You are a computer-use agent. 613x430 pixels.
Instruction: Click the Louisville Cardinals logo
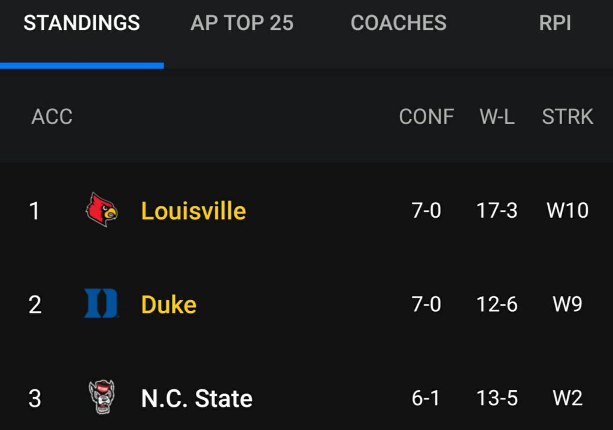[x=102, y=210]
